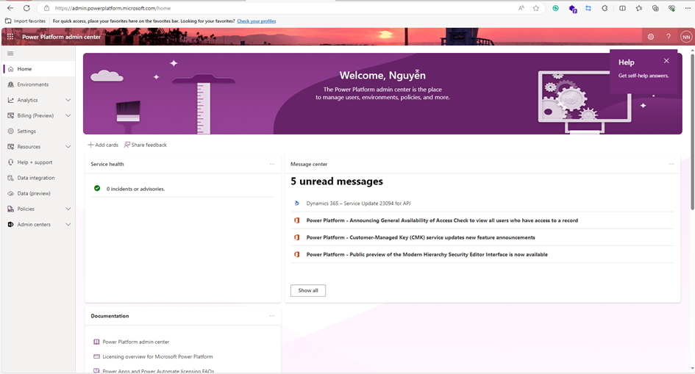This screenshot has width=695, height=374.
Task: Open Service health card more options
Action: coord(272,164)
